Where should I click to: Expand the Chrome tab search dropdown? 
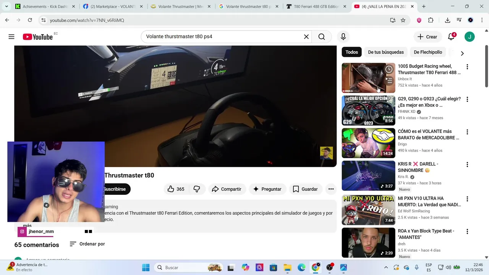click(6, 6)
